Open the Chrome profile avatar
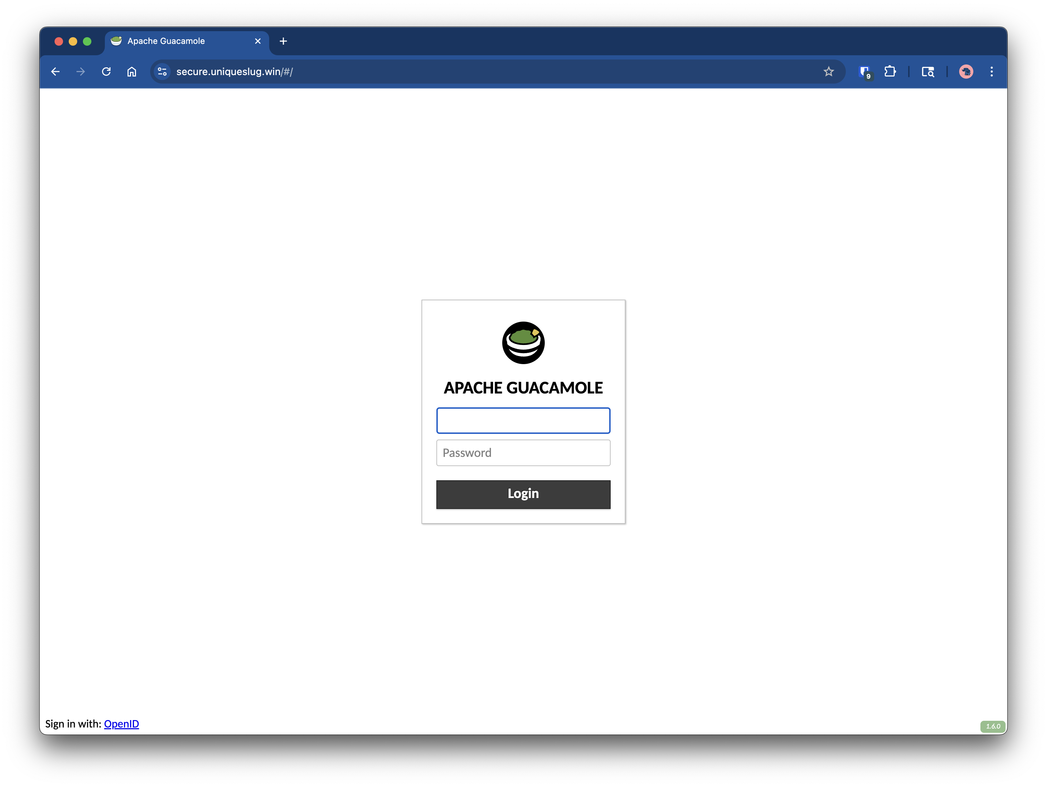1047x787 pixels. click(x=966, y=72)
